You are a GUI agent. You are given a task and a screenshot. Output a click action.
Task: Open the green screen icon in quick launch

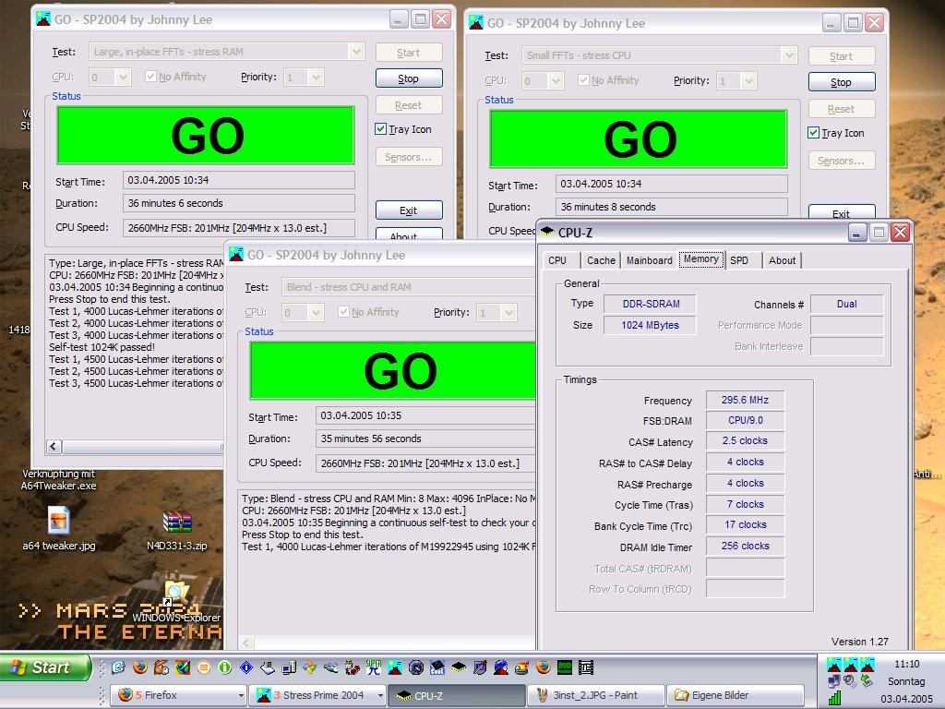coord(565,667)
